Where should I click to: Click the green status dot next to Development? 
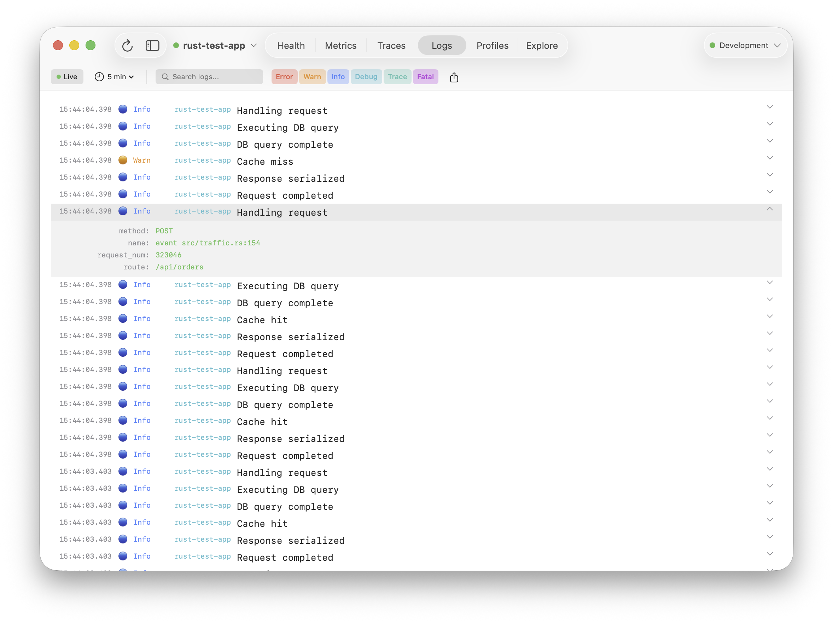coord(712,45)
